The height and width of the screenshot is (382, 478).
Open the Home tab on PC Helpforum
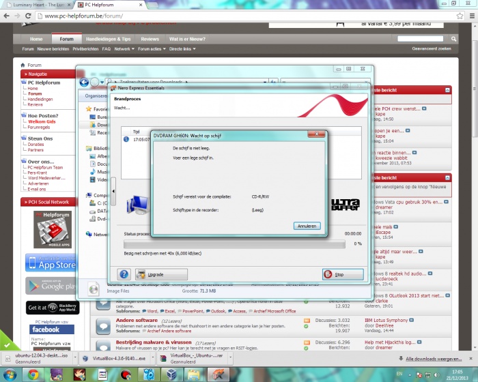pyautogui.click(x=36, y=39)
